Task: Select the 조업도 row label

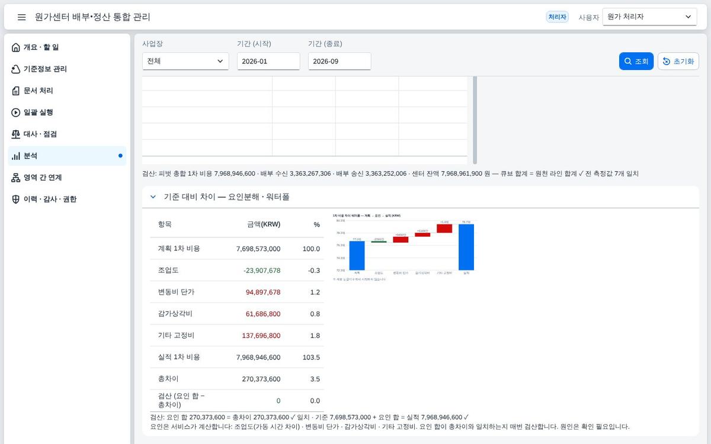Action: pos(168,270)
